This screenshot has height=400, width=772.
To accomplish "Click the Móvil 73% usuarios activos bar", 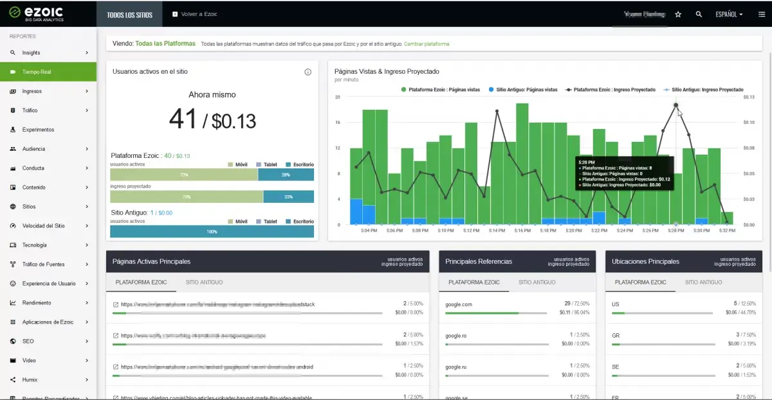I will 184,175.
